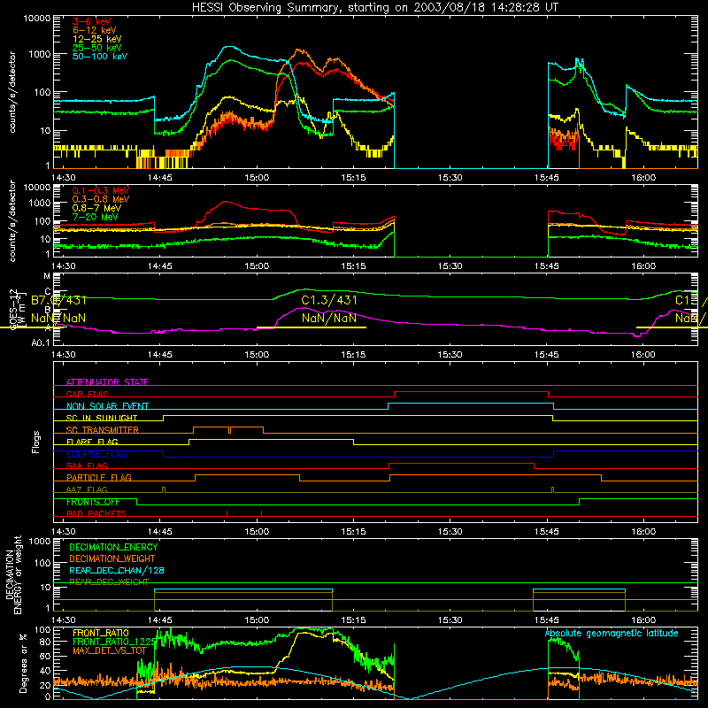708x708 pixels.
Task: Click the 15:15 time label under decimation panel
Action: [353, 620]
